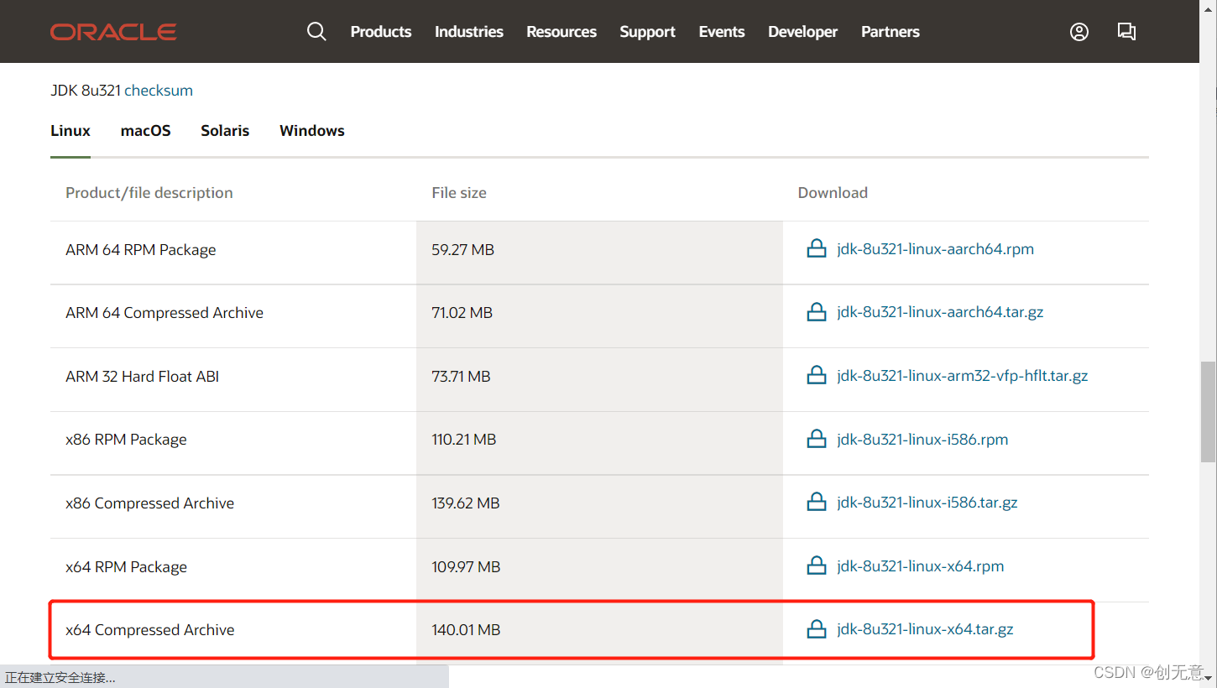
Task: Download jdk-8u321-linux-aarch64.rpm
Action: [936, 249]
